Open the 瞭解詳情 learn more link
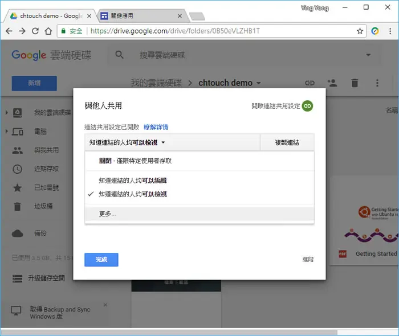Viewport: 399px width, 336px height. point(156,127)
